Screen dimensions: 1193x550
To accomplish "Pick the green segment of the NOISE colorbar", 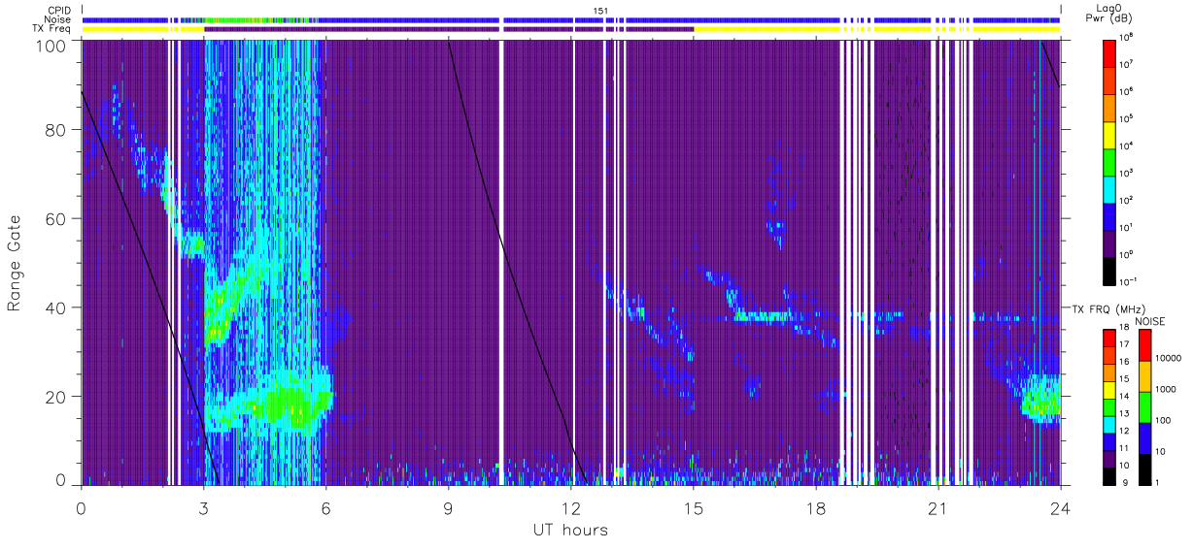I will point(1145,405).
